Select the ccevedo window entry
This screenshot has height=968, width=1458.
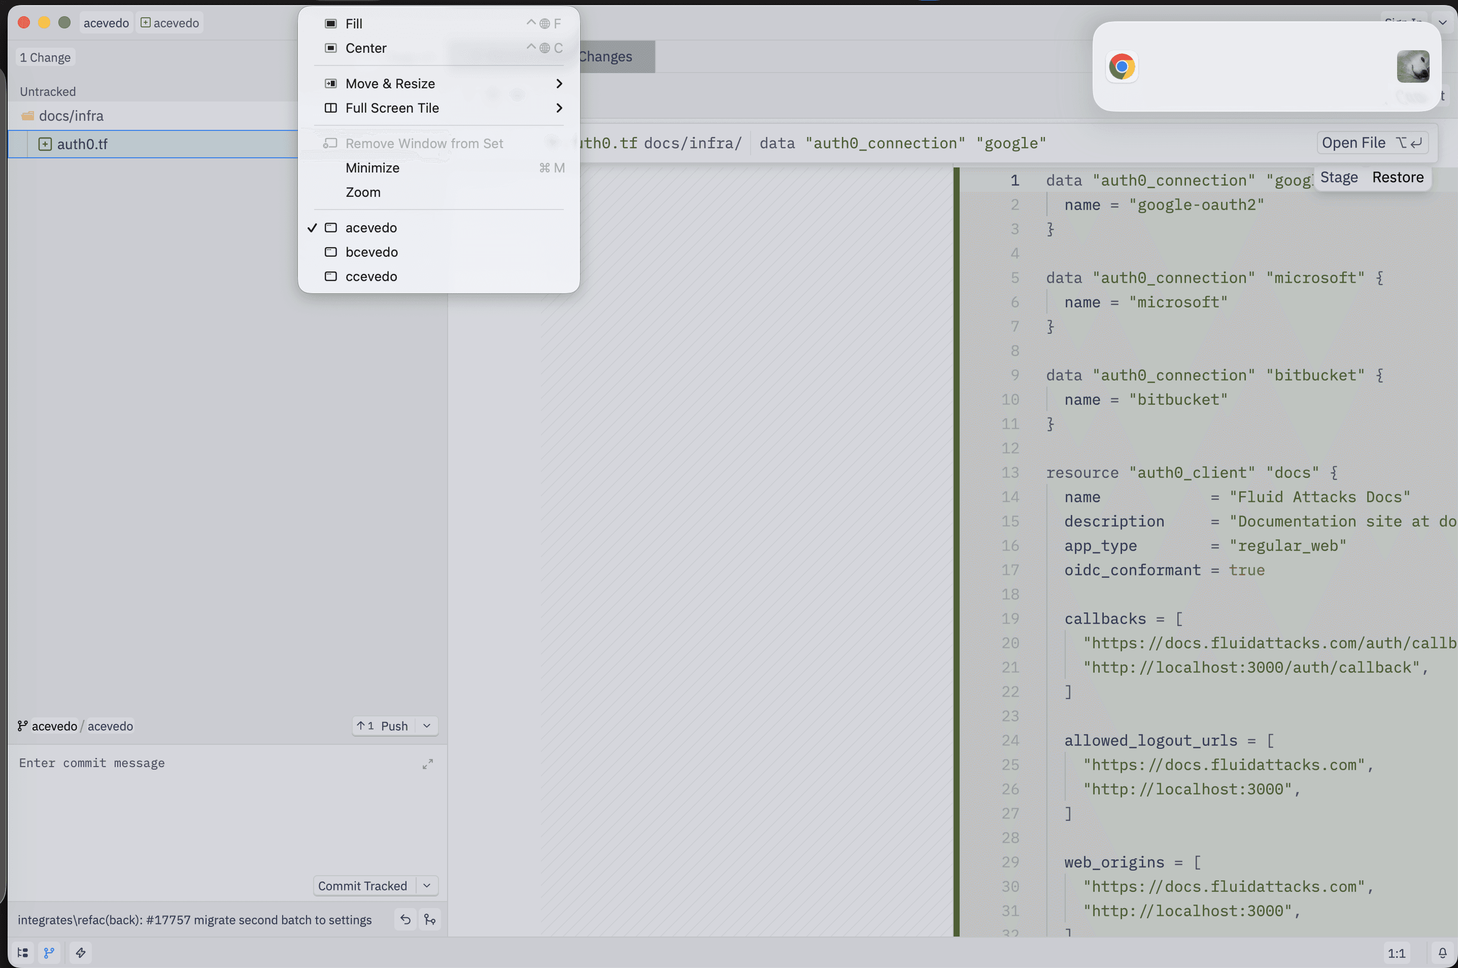tap(371, 276)
